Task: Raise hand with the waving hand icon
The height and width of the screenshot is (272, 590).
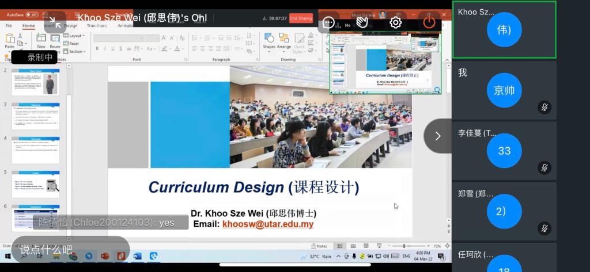Action: click(x=362, y=22)
